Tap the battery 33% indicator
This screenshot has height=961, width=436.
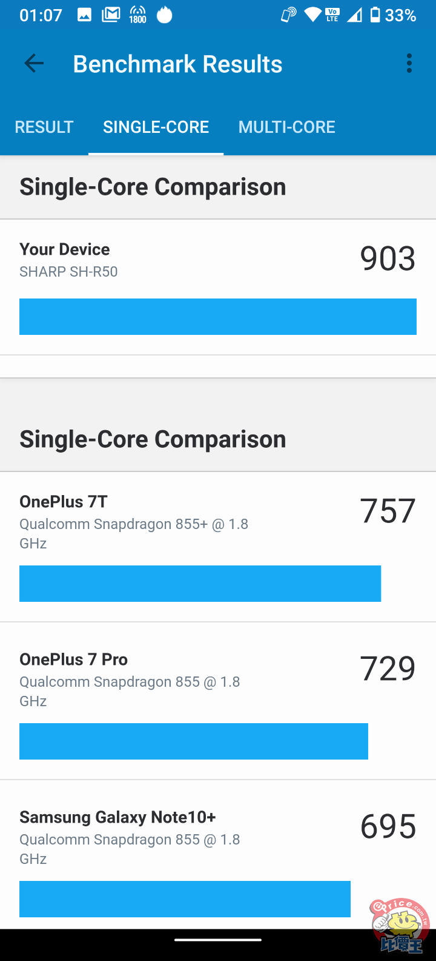coord(392,15)
